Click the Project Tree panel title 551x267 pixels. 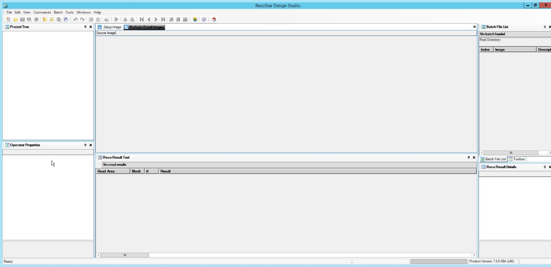tap(19, 27)
